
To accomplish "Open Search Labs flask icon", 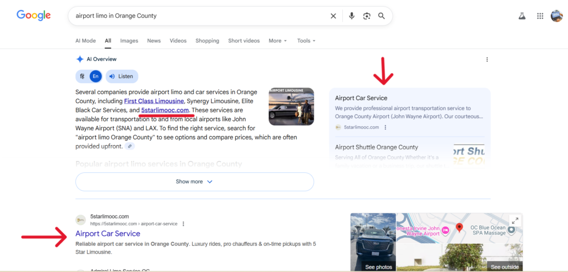I will click(x=521, y=16).
